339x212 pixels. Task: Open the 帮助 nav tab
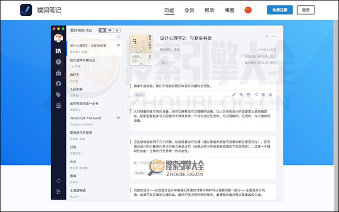coord(209,10)
